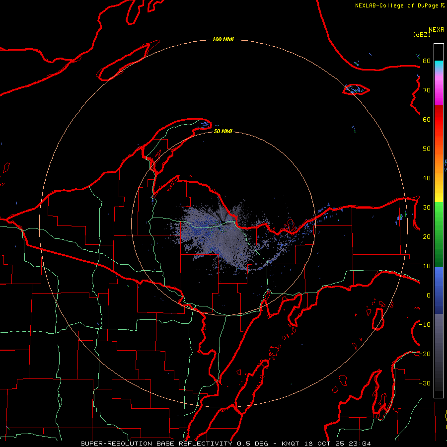Click the NEXR label above the color bar
447x447 pixels.
tap(436, 30)
